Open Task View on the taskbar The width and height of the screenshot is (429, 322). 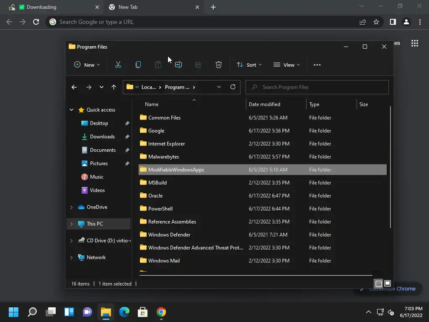coord(51,312)
